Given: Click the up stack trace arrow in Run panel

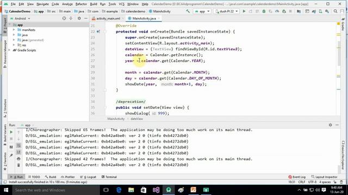Looking at the screenshot, I should tap(18, 132).
